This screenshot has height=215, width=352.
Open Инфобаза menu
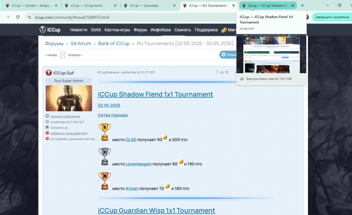click(160, 30)
